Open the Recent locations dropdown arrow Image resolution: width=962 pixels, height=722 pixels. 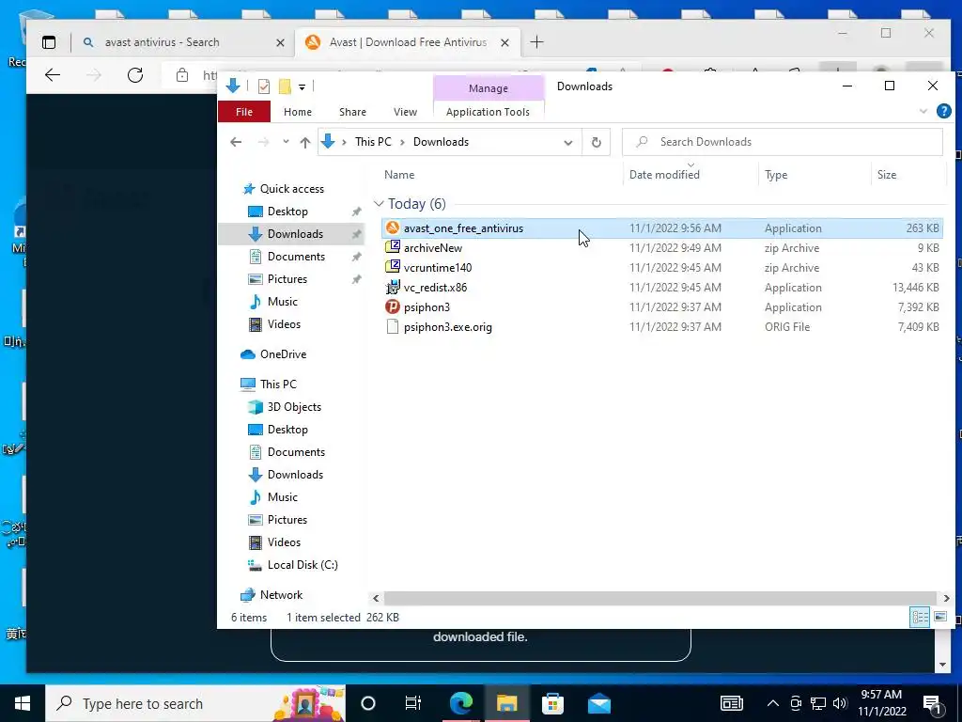[x=286, y=143]
